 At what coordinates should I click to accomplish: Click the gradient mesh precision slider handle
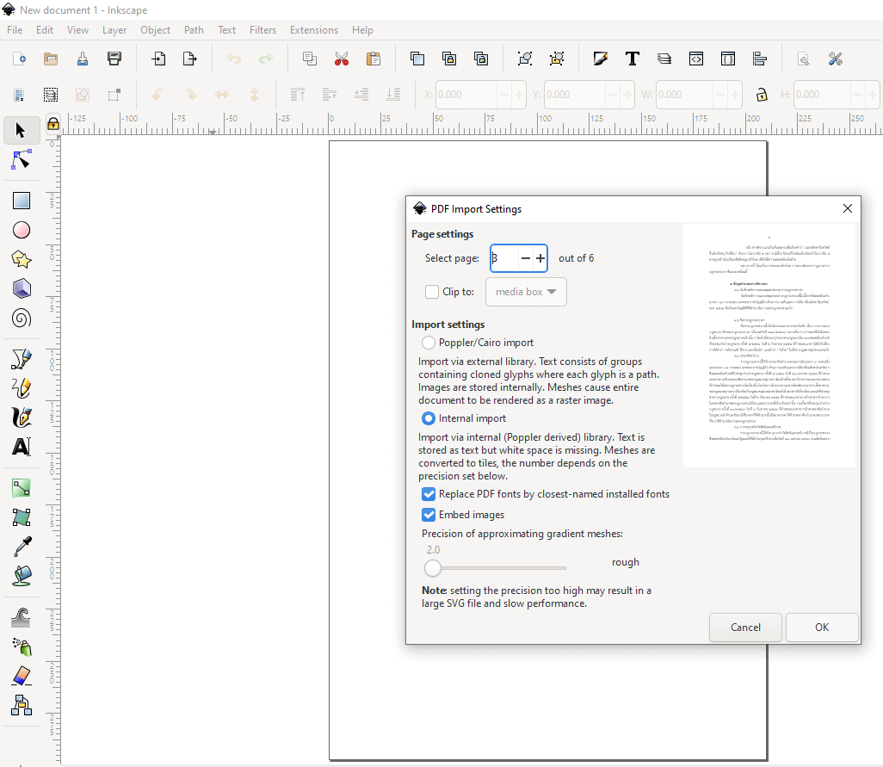[433, 568]
